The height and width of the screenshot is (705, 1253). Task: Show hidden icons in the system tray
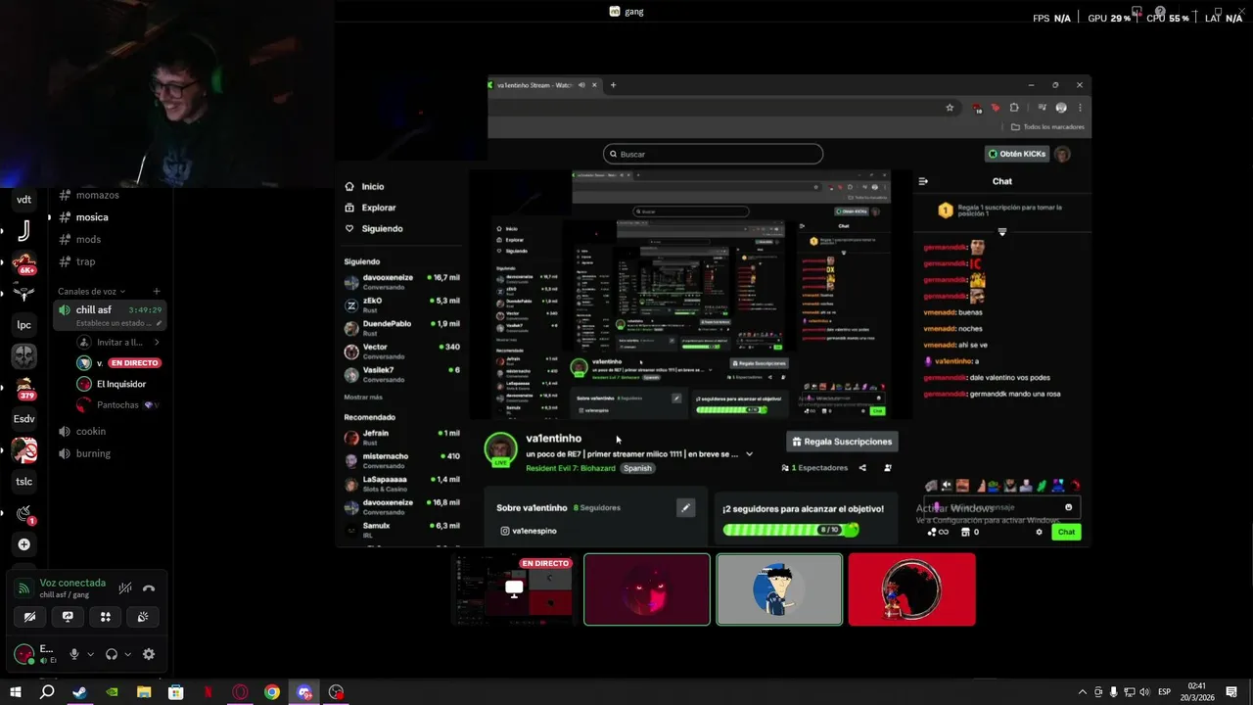tap(1082, 692)
